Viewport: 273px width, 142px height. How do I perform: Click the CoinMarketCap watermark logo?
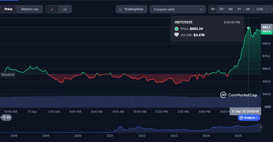[x=223, y=95]
